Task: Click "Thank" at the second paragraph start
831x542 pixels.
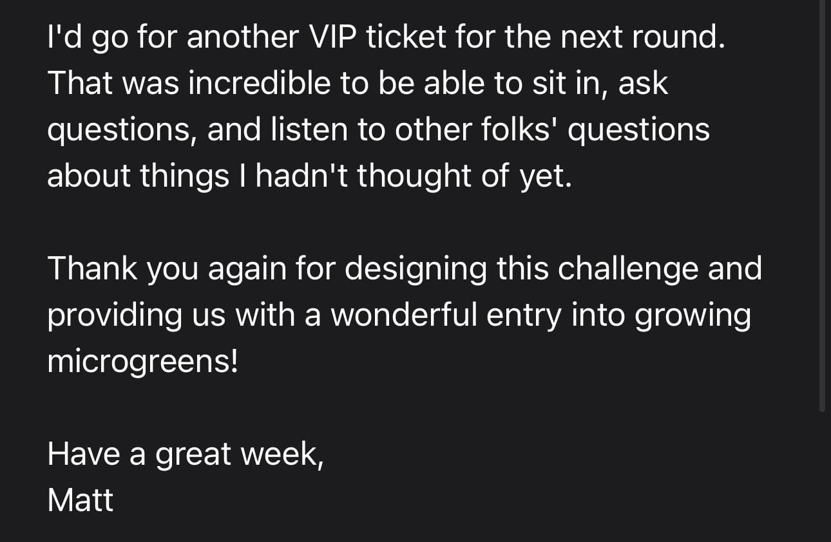Action: pyautogui.click(x=92, y=269)
